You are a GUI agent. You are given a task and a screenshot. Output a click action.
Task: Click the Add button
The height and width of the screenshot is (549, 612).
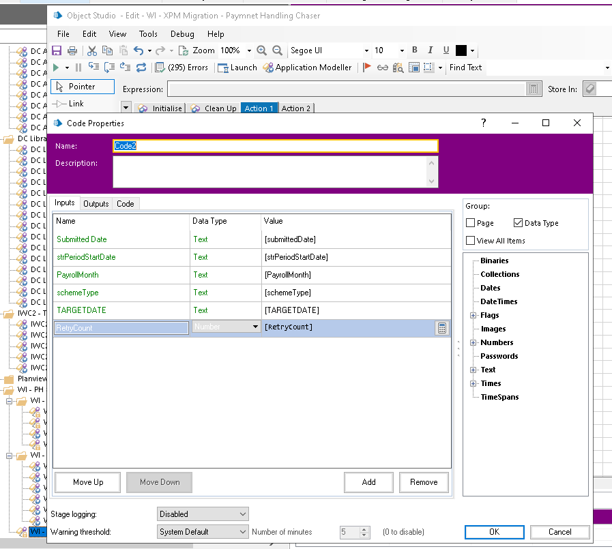pos(368,482)
